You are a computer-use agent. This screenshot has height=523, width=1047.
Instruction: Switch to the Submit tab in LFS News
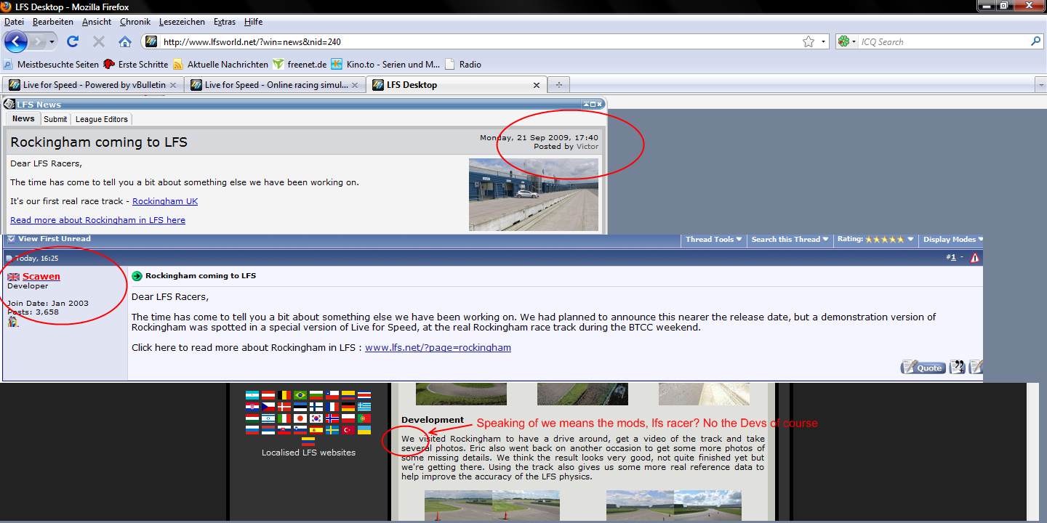point(55,119)
